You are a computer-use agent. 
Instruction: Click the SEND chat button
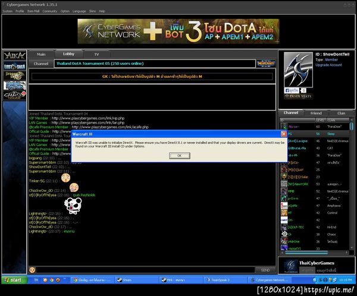click(x=265, y=270)
